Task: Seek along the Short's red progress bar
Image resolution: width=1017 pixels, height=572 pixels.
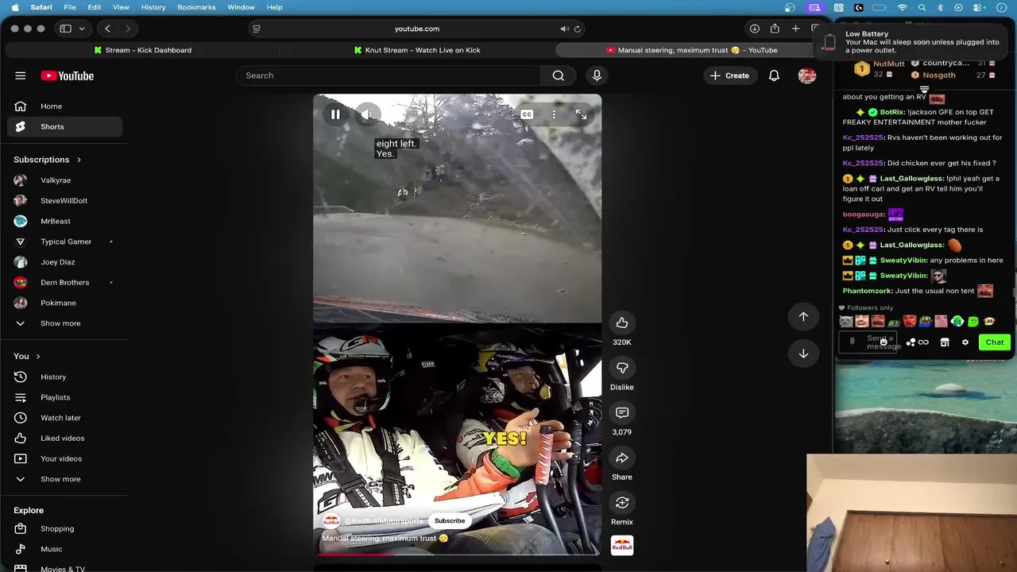Action: tap(457, 555)
